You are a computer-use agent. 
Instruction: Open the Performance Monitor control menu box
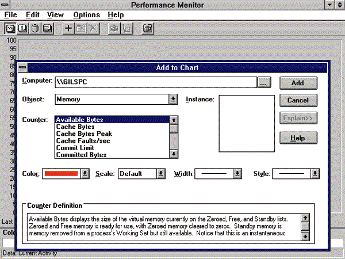(5, 5)
